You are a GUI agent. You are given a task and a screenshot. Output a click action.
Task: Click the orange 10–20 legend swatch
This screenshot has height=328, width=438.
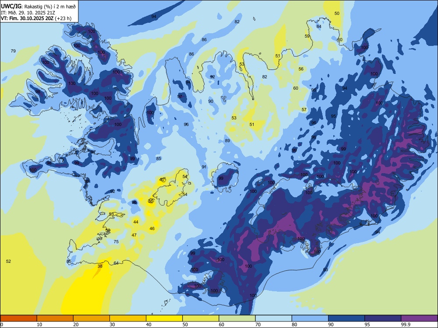[x=55, y=318]
